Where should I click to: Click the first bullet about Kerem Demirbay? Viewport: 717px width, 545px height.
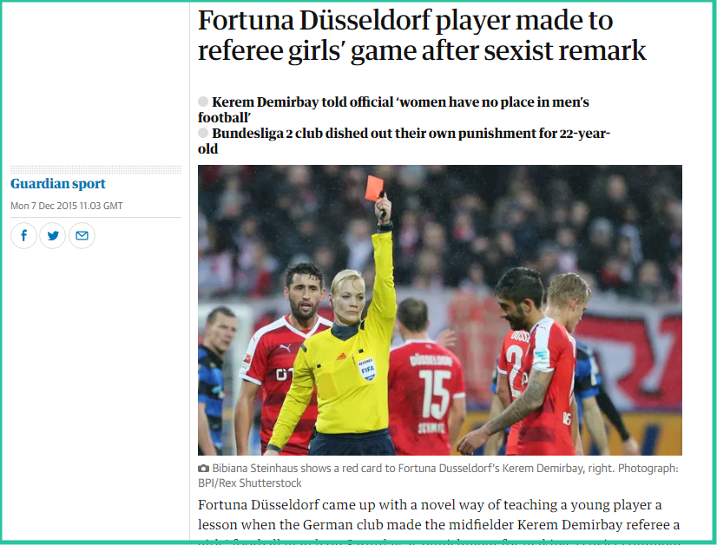pos(393,109)
